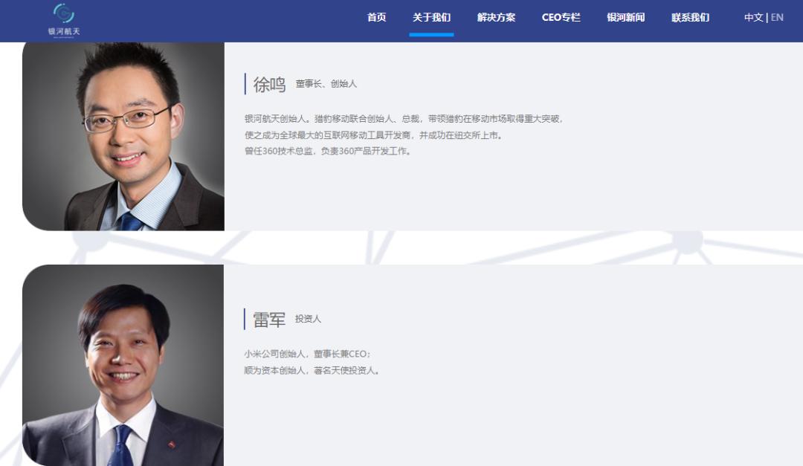
Task: Click the 投资人 title label
Action: coord(308,319)
